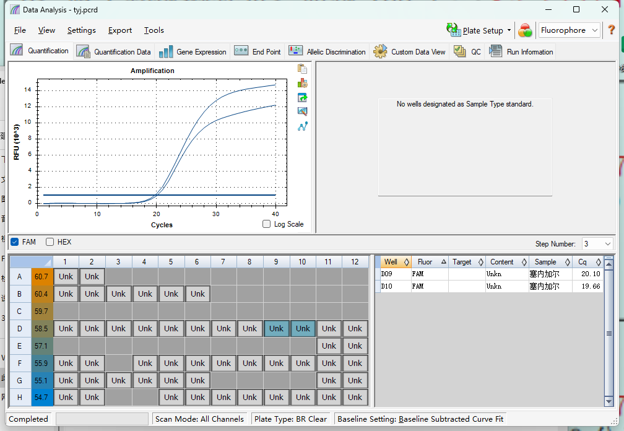624x431 pixels.
Task: Uncheck the FAM fluorophore checkbox
Action: [15, 242]
